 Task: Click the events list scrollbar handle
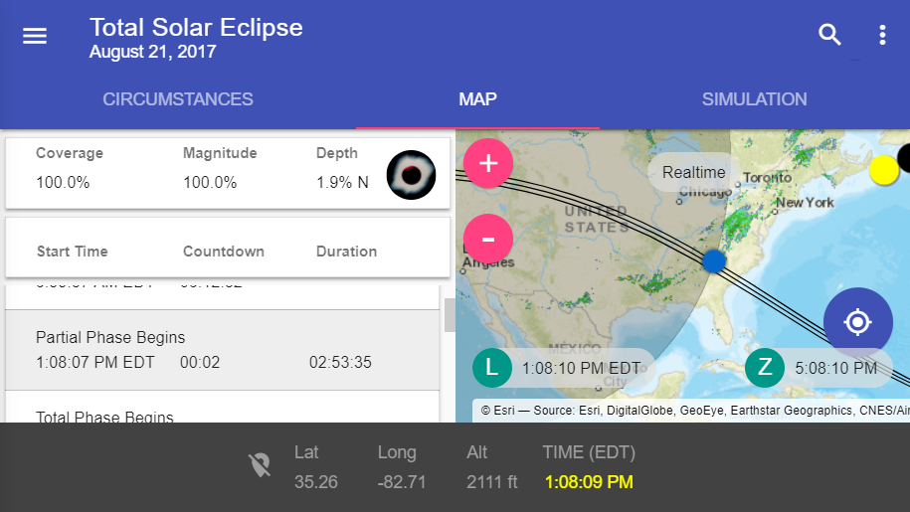450,315
